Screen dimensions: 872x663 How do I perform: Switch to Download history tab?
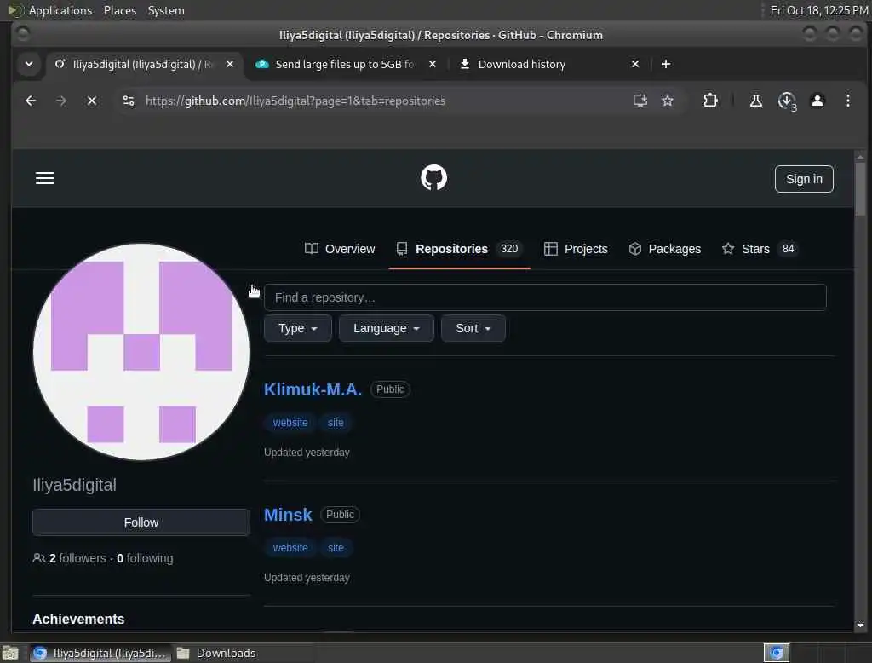(x=522, y=64)
